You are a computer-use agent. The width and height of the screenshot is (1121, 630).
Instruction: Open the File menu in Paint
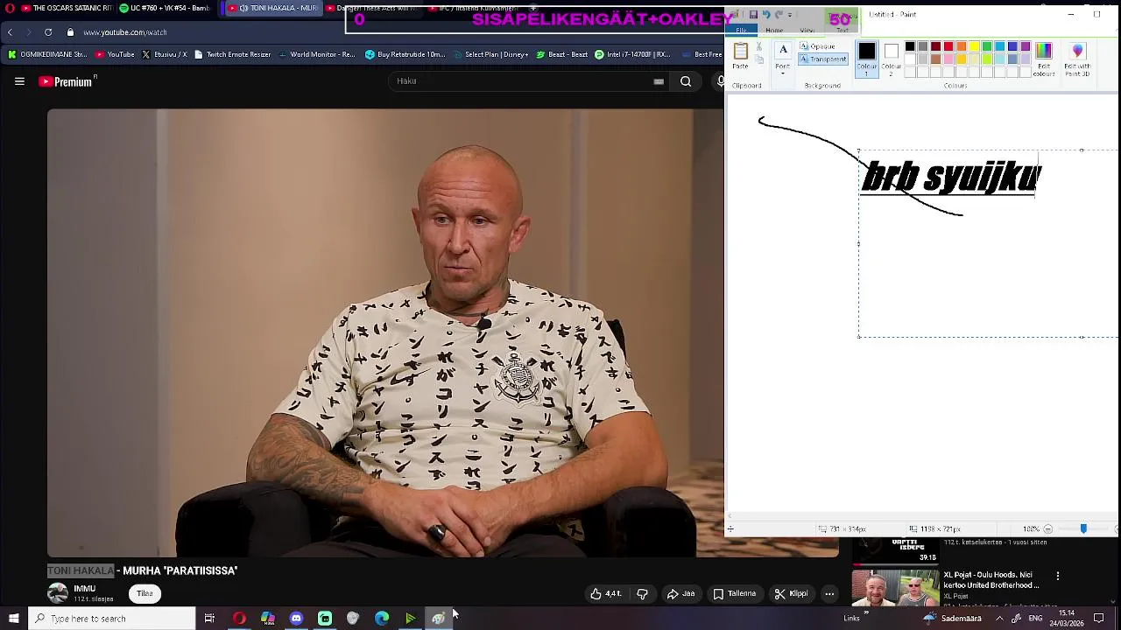coord(741,30)
